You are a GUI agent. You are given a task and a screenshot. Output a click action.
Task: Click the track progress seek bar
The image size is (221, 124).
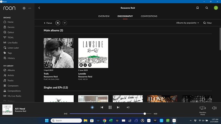point(110,113)
